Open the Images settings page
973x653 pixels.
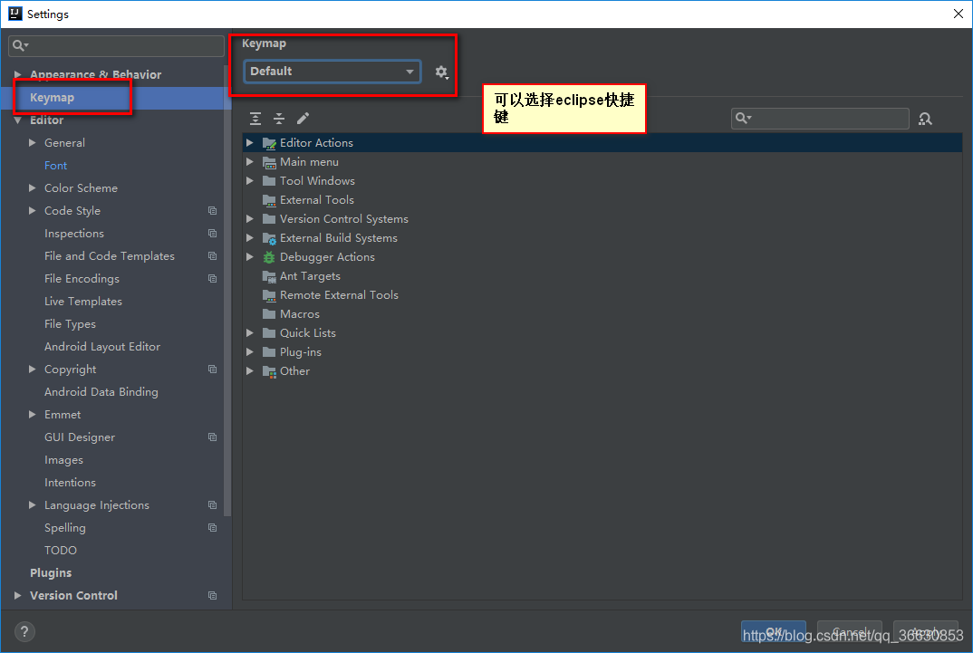(63, 460)
